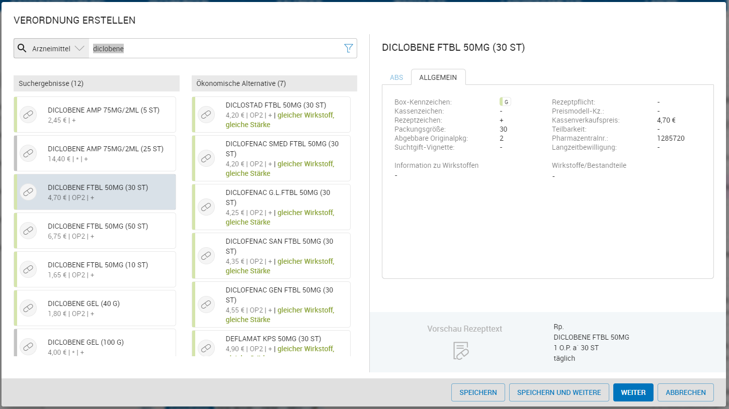729x409 pixels.
Task: Select the ALLGEMEIN tab
Action: point(438,77)
